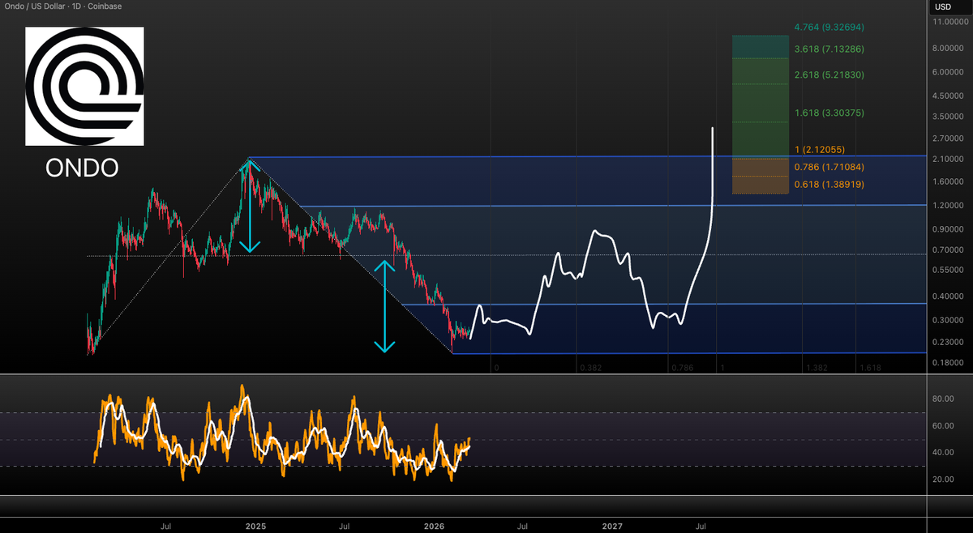Open the USD currency selector

click(943, 7)
